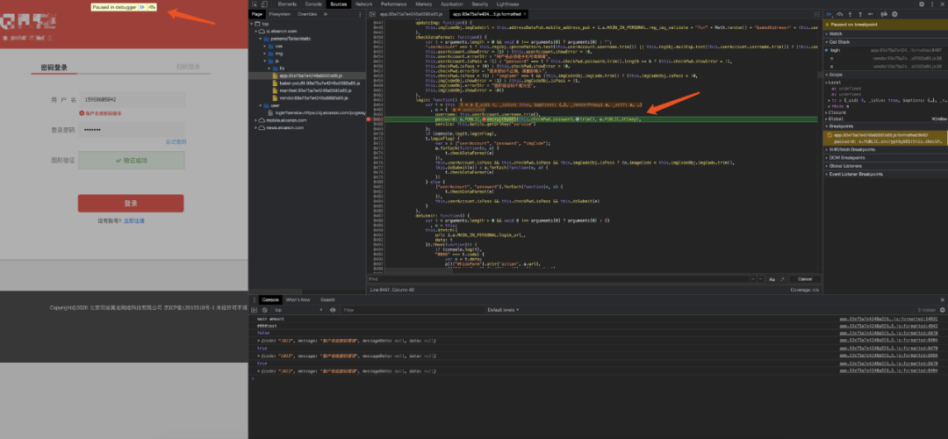
Task: Toggle the device toolbar icon
Action: pyautogui.click(x=264, y=4)
